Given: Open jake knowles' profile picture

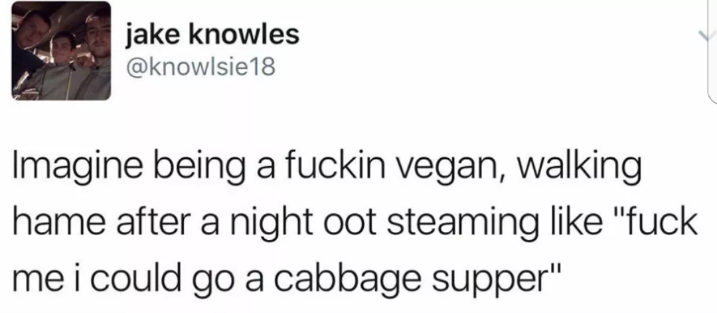Looking at the screenshot, I should [x=61, y=51].
